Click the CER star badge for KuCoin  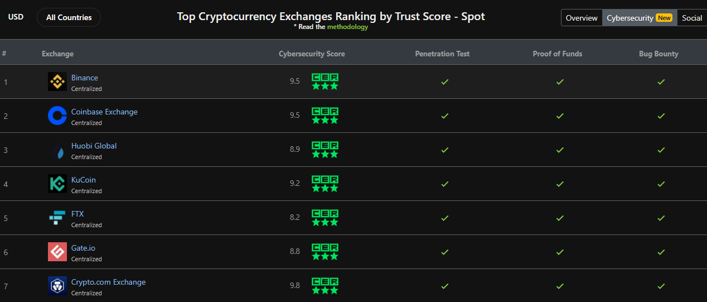pos(325,184)
